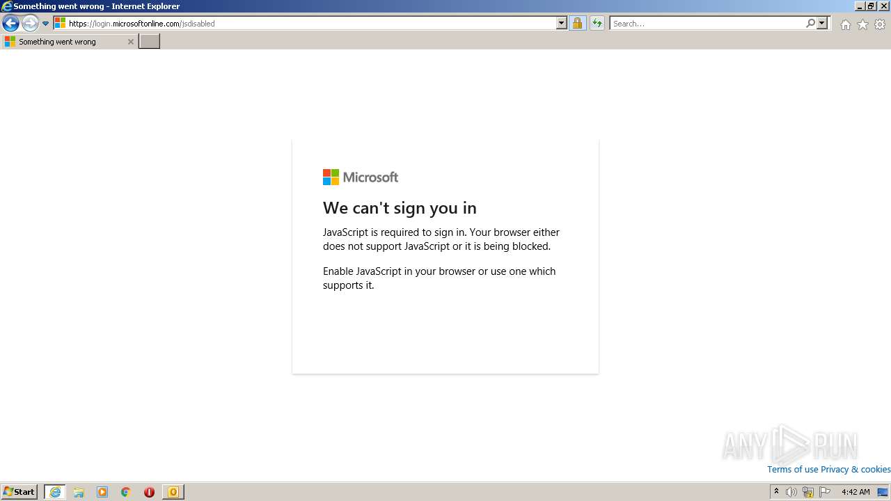Open the Opera taskbar icon
The height and width of the screenshot is (501, 891).
(149, 492)
